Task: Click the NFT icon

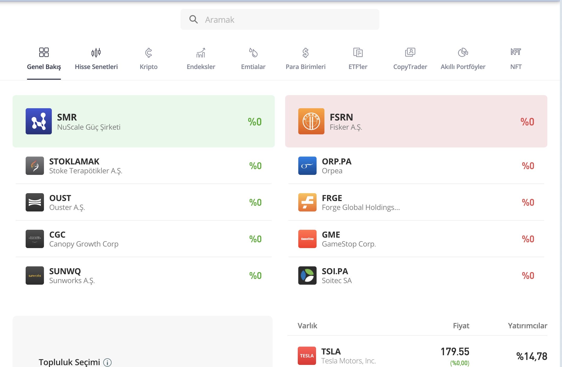Action: 516,52
